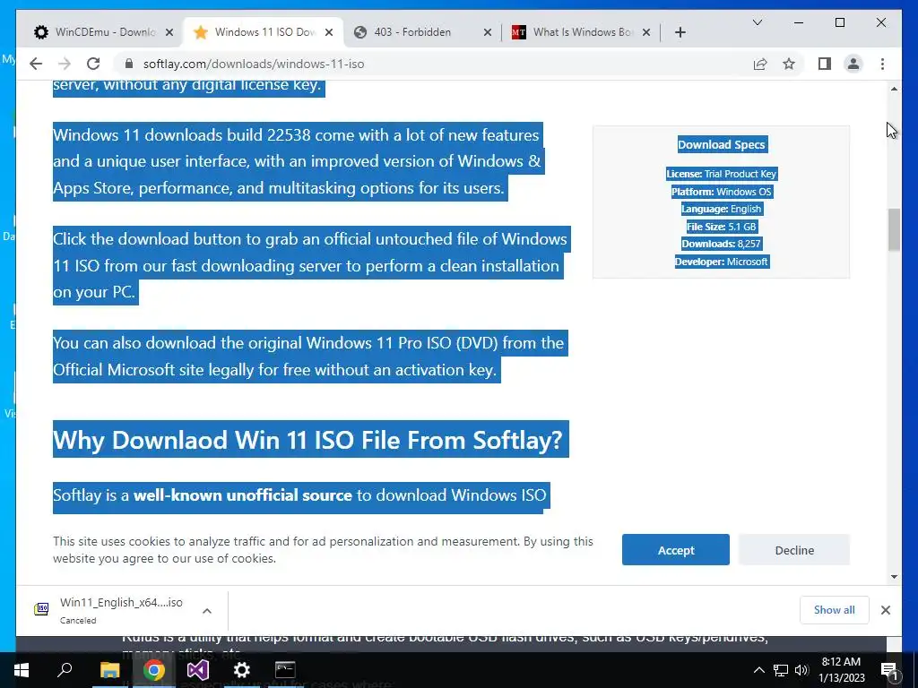Close the downloads bar
The height and width of the screenshot is (688, 918).
(885, 610)
